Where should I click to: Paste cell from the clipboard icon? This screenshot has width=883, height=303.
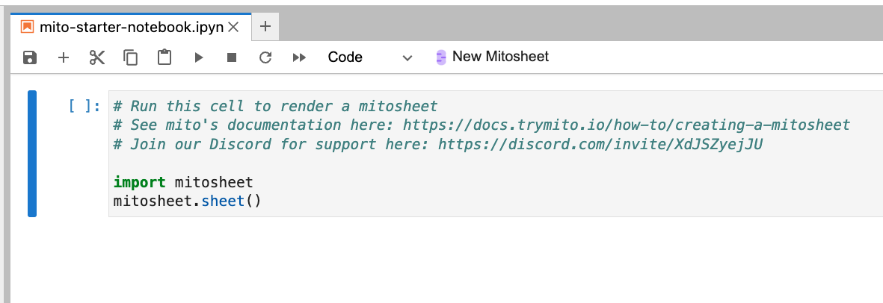point(164,57)
